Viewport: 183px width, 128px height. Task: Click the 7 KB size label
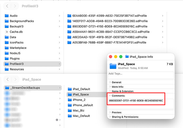[x=170, y=64]
